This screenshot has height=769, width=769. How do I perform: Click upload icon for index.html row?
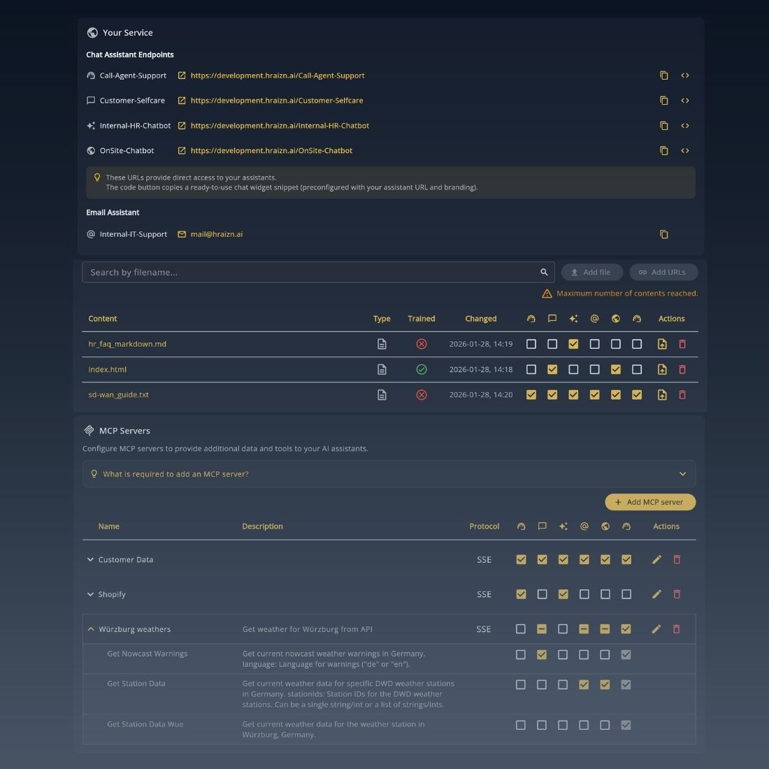pyautogui.click(x=662, y=370)
